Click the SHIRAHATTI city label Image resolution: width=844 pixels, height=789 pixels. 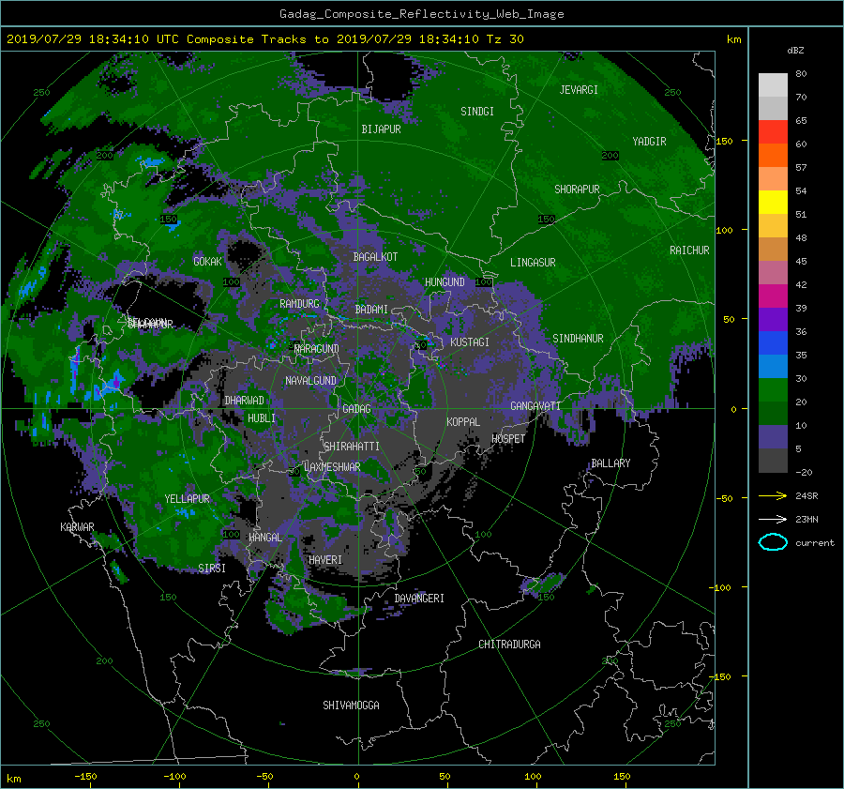(352, 447)
